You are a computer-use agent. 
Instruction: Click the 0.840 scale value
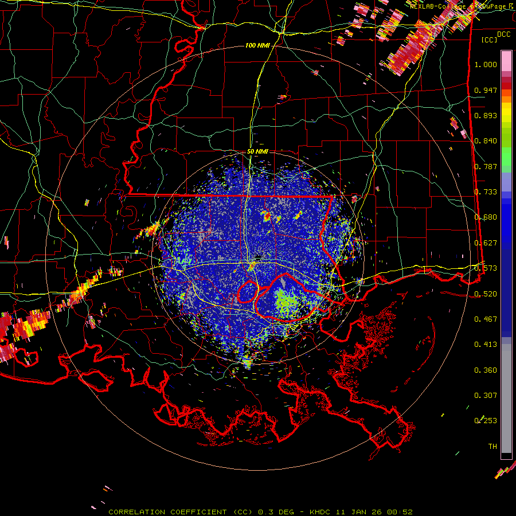coord(486,141)
